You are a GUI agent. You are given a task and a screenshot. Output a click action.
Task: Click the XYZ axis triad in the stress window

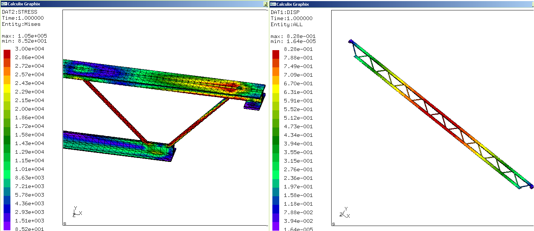coord(77,212)
